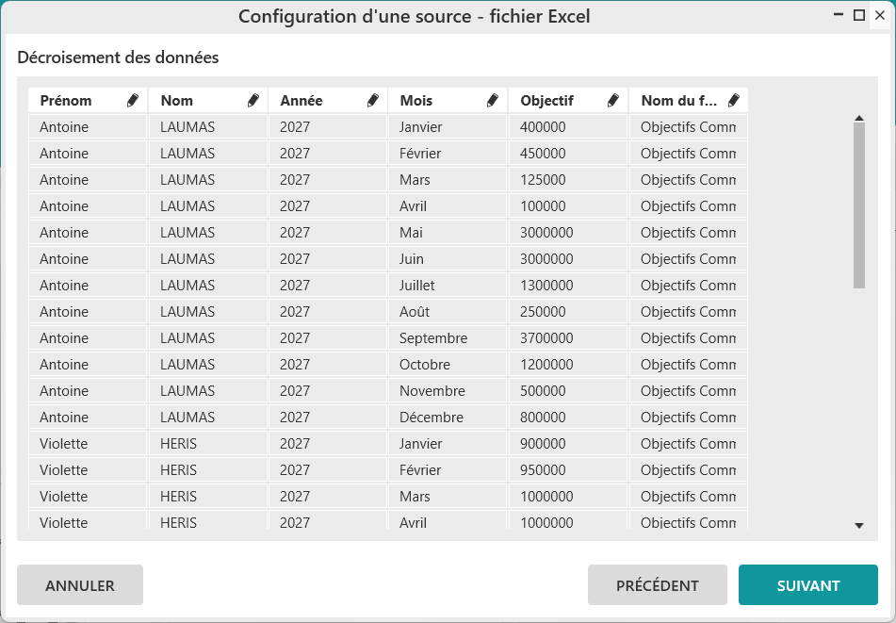Return to previous step with PRÉCÉDENT
This screenshot has height=623, width=896.
point(657,584)
